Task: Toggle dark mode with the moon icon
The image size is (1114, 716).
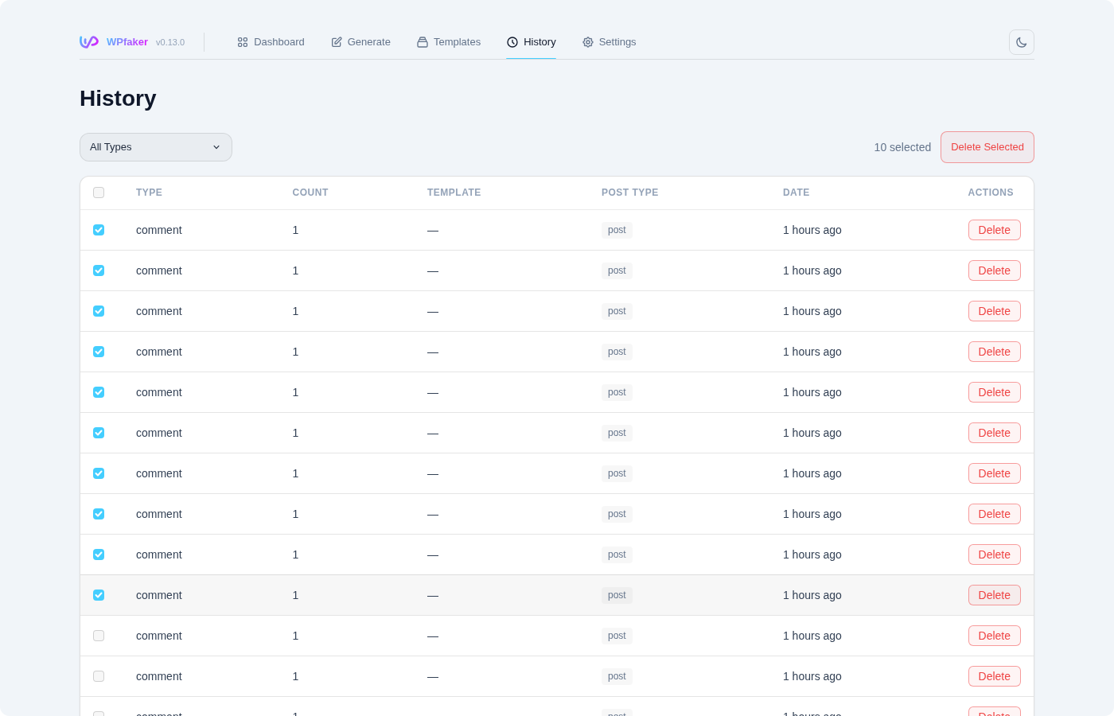Action: pyautogui.click(x=1021, y=41)
